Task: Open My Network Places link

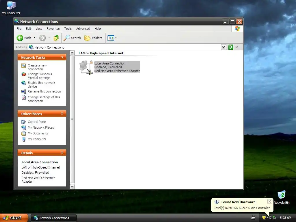Action: click(41, 127)
